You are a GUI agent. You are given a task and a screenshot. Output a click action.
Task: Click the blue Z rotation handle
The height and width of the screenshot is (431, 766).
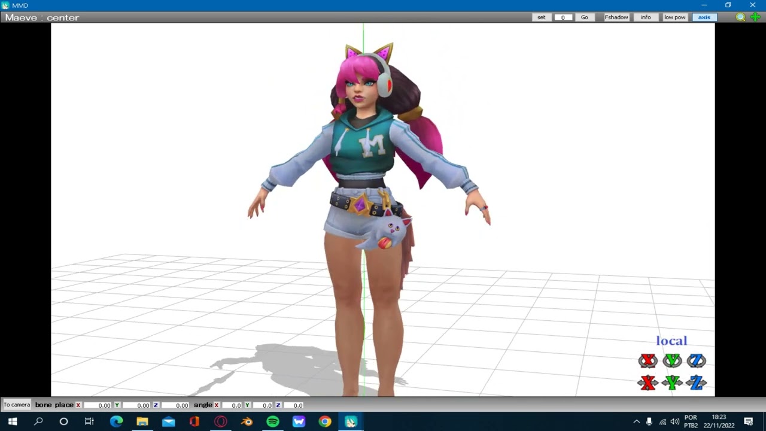pyautogui.click(x=696, y=360)
